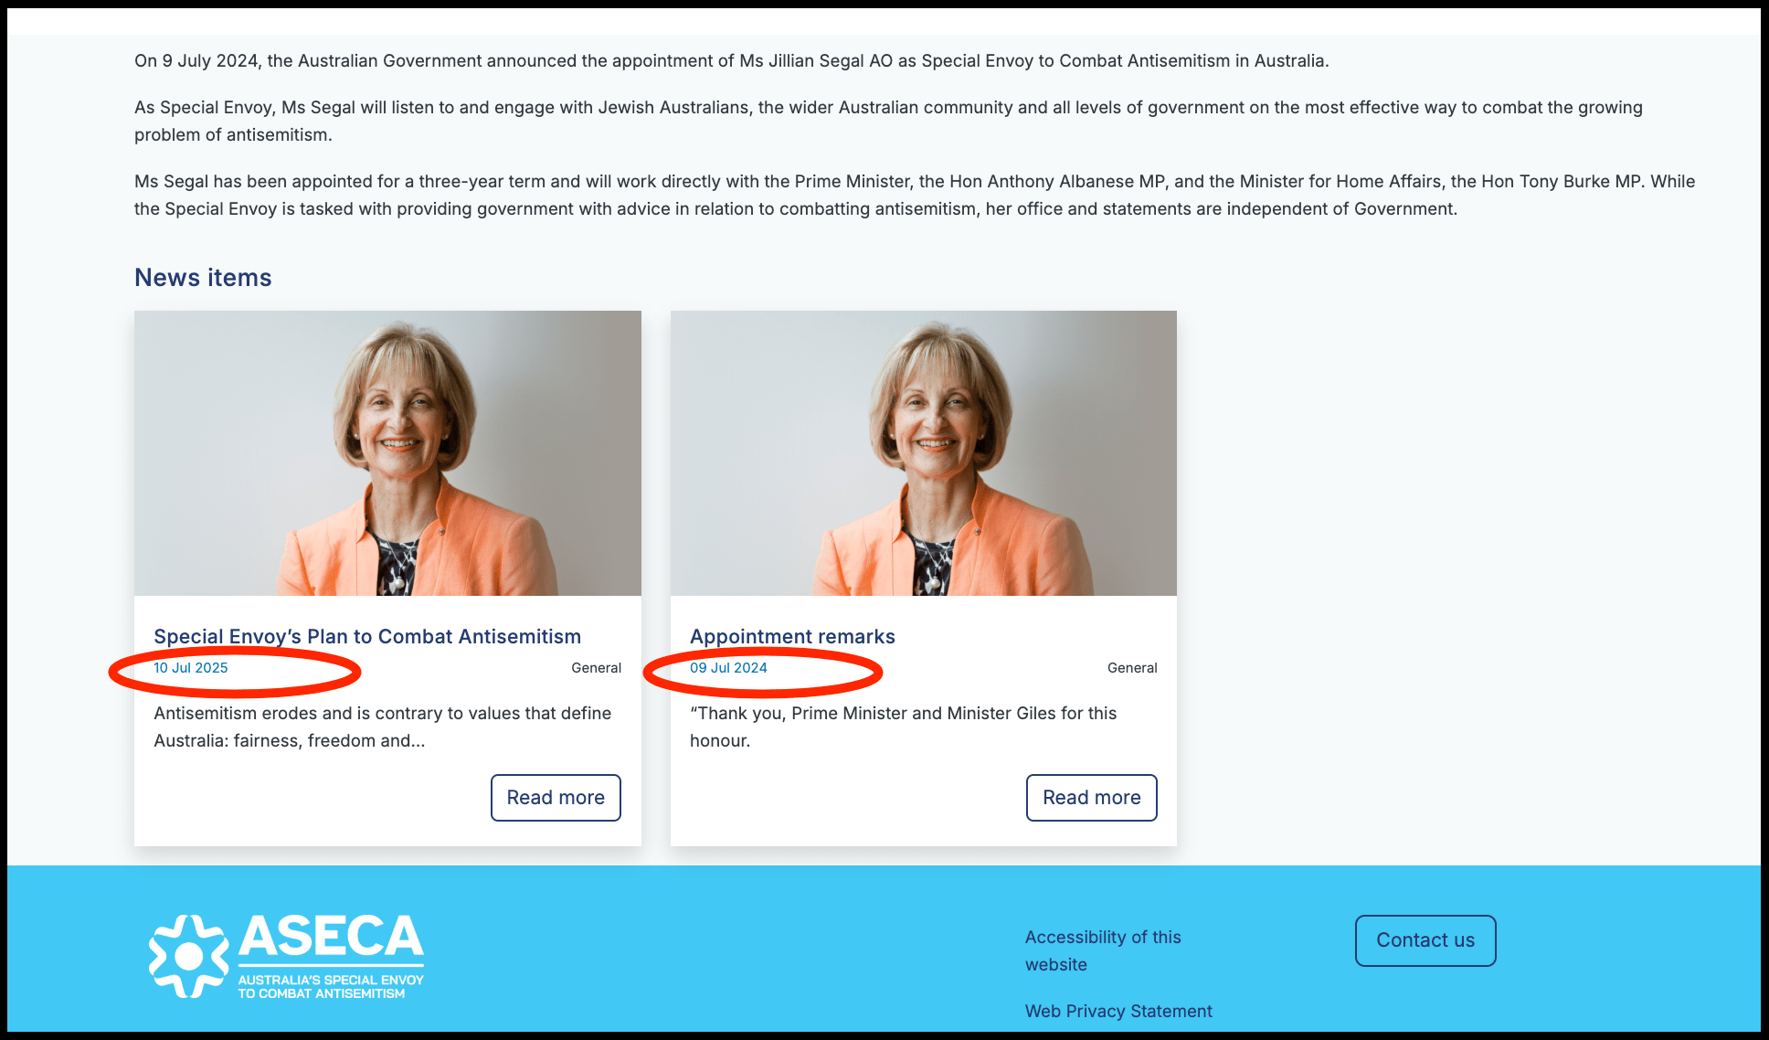Click the Appointment remarks card photo

(x=924, y=453)
